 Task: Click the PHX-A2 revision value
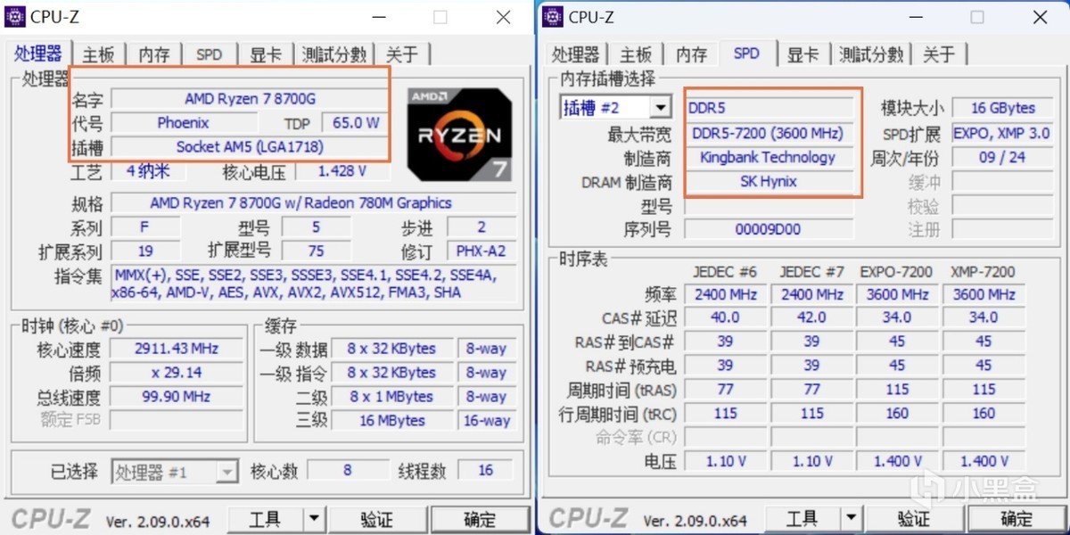(x=481, y=251)
